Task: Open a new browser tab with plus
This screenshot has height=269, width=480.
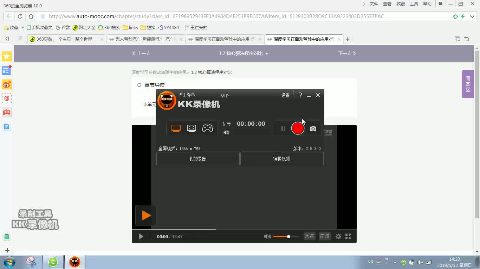Action: pyautogui.click(x=348, y=39)
